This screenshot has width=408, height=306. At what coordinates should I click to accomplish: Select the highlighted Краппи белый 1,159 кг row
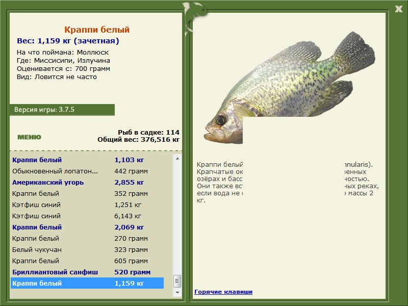pos(87,283)
